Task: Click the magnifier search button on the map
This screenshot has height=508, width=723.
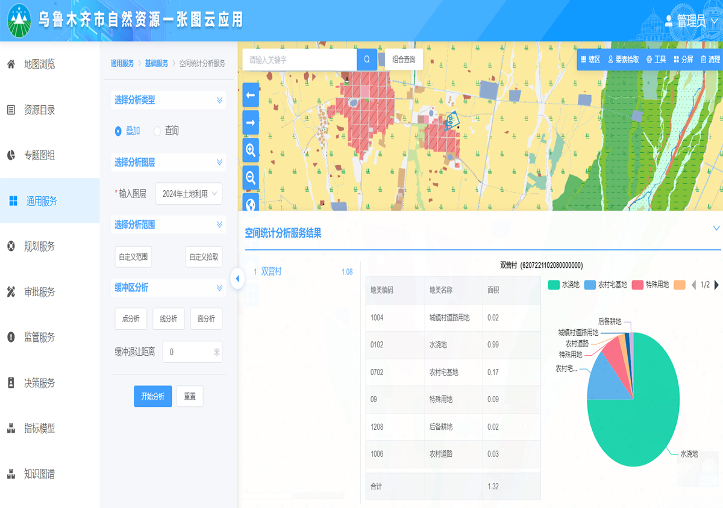Action: pos(367,60)
